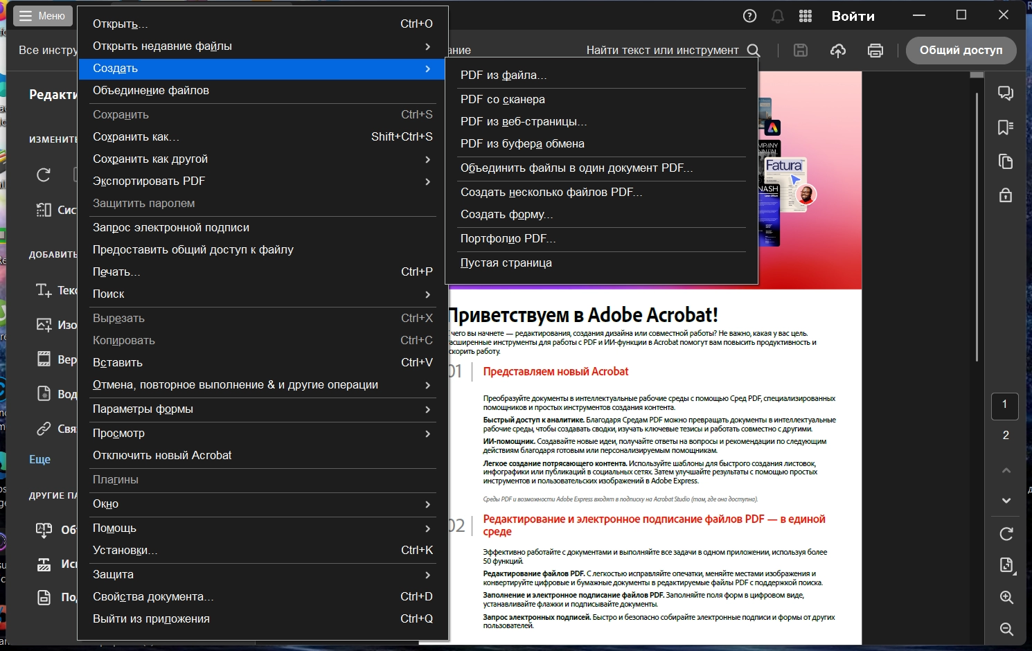Click the header and footer tool icon
The image size is (1032, 651).
(x=44, y=359)
